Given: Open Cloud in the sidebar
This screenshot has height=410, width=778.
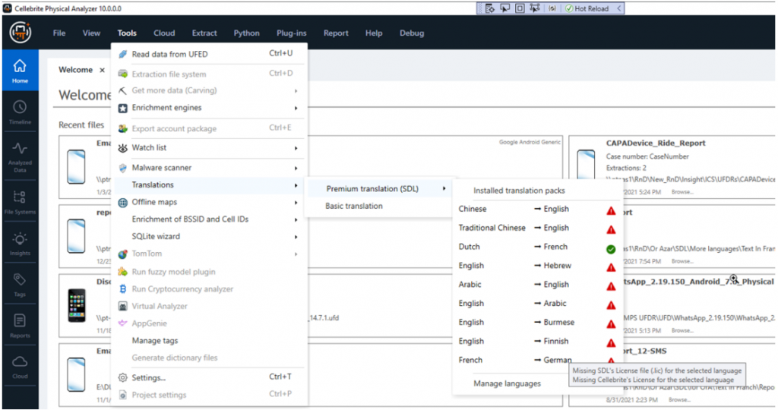Looking at the screenshot, I should pos(20,367).
